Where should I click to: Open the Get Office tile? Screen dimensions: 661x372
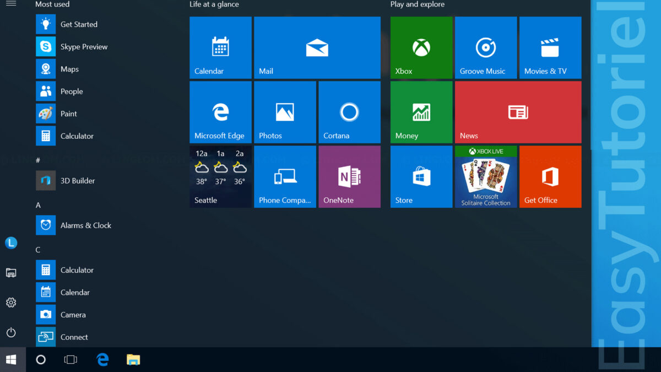(550, 177)
